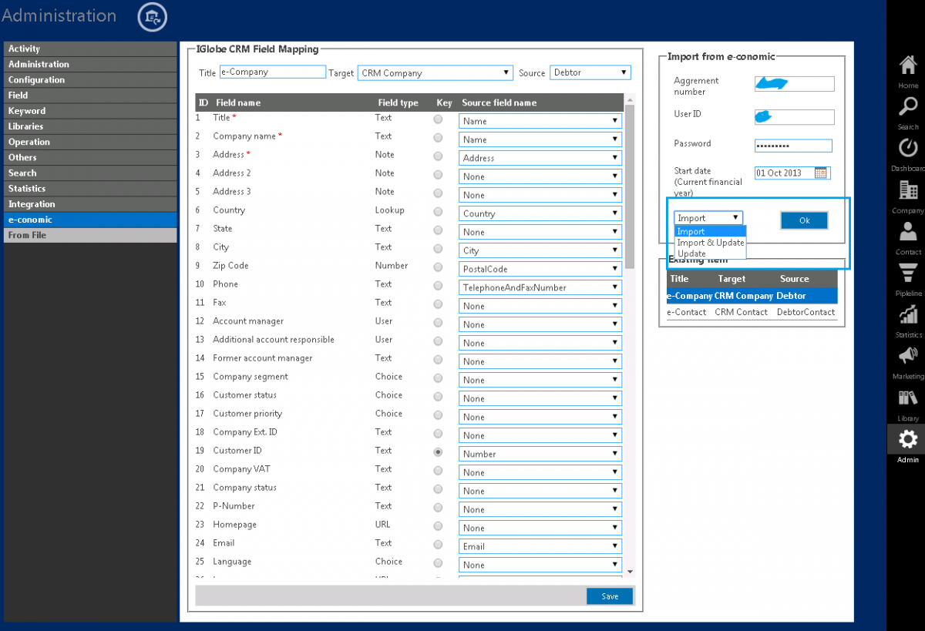Open source dropdown for Fax row
The width and height of the screenshot is (925, 631).
(540, 306)
